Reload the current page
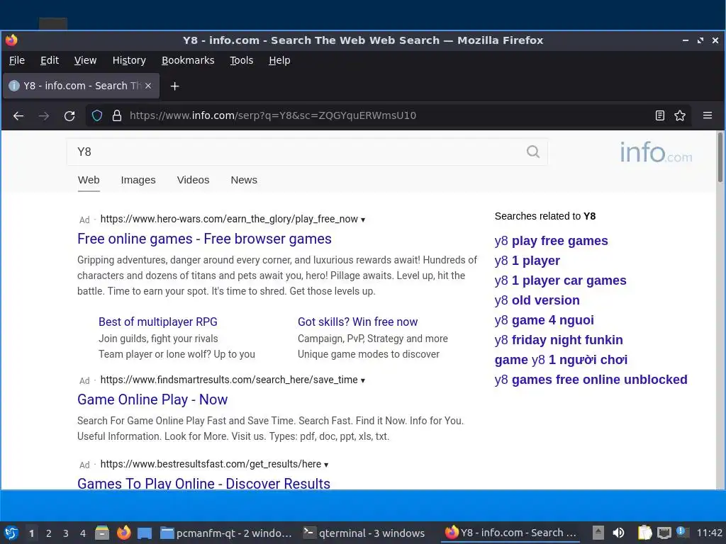This screenshot has width=726, height=544. pyautogui.click(x=69, y=115)
